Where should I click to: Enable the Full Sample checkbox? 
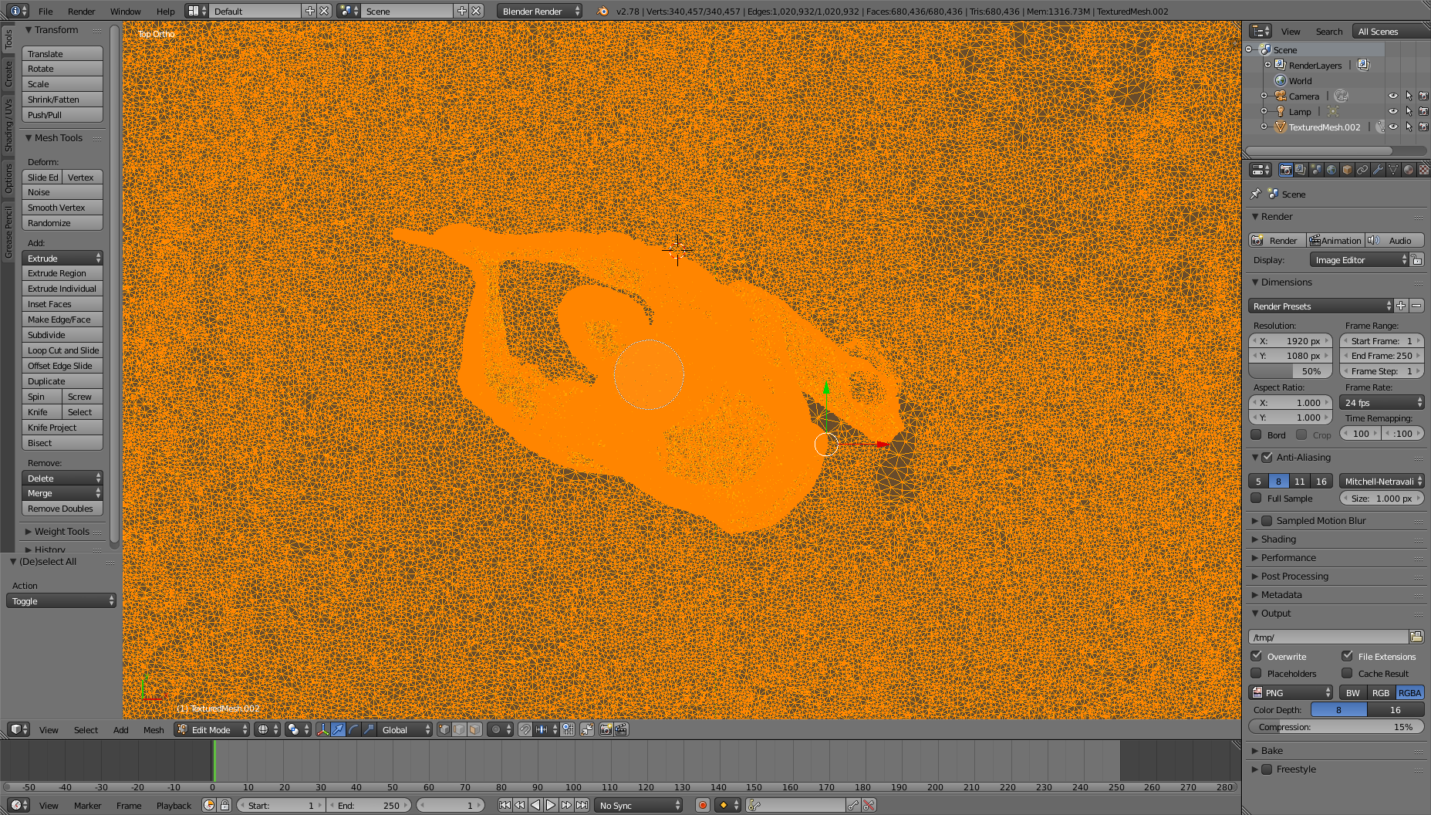(1256, 498)
